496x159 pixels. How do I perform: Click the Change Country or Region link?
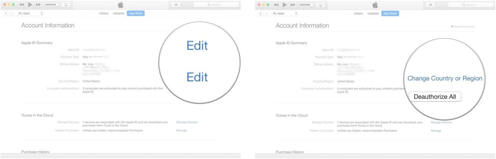click(x=445, y=78)
